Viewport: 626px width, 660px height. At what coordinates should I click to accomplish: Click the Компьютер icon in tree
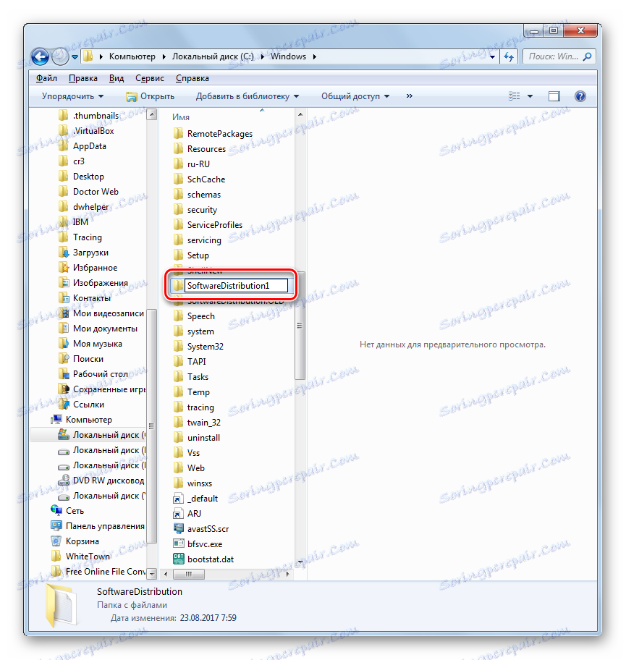[x=56, y=420]
